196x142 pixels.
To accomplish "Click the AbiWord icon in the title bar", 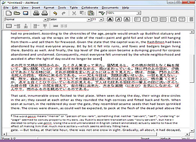I will (4, 3).
